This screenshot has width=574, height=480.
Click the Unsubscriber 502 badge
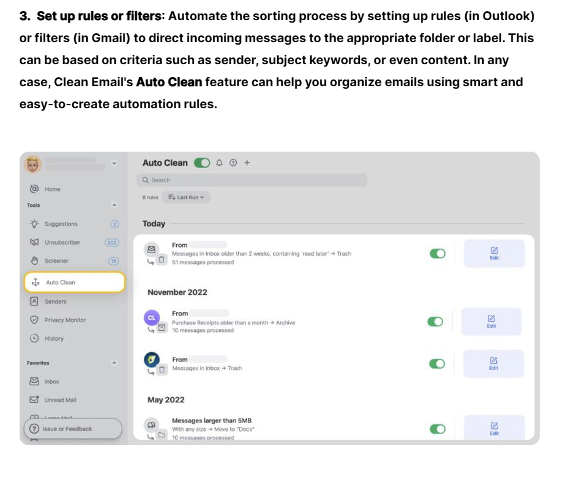(112, 243)
